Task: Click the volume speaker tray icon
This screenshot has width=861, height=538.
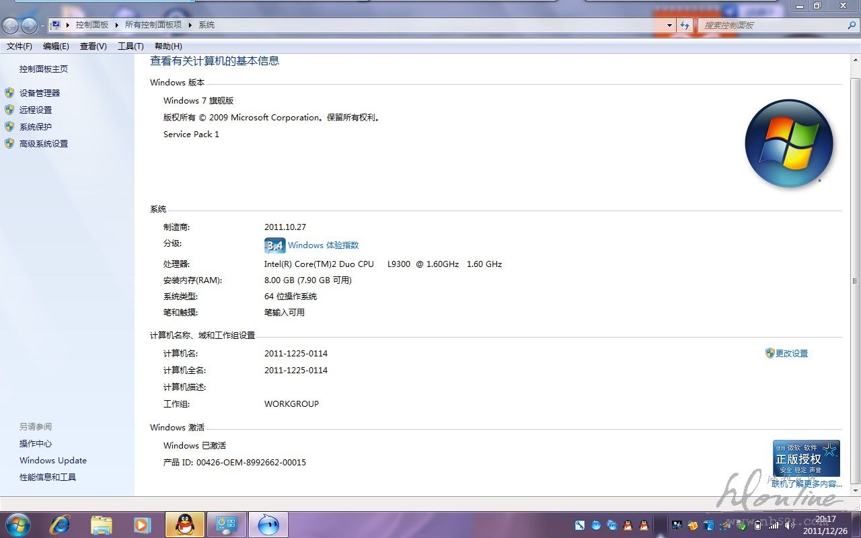Action: [x=788, y=525]
